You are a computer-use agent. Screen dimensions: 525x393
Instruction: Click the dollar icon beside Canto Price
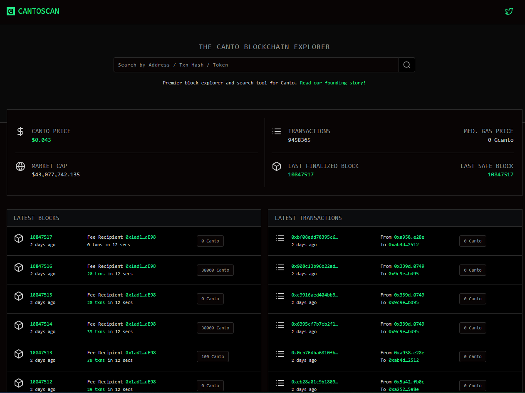20,131
